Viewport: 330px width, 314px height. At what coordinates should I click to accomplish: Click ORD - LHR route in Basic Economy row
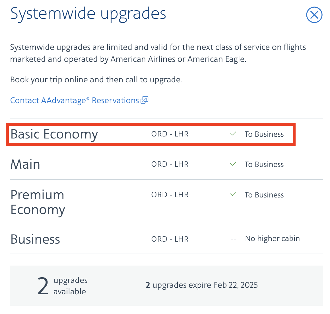pos(170,134)
